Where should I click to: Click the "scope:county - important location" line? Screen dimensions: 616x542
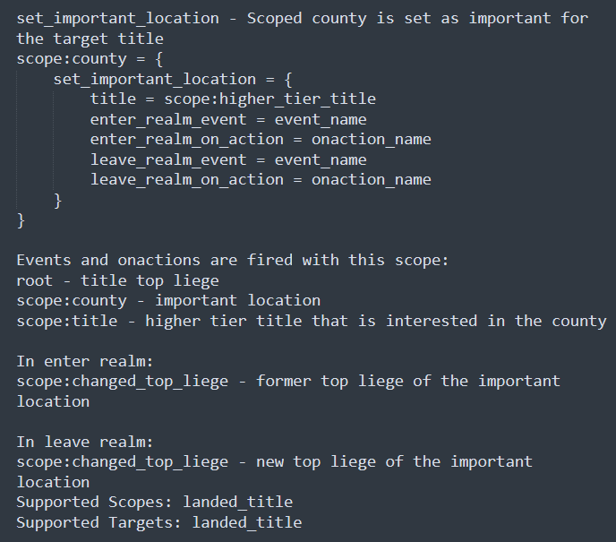168,300
